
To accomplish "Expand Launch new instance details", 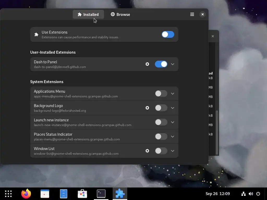I will pos(173,122).
